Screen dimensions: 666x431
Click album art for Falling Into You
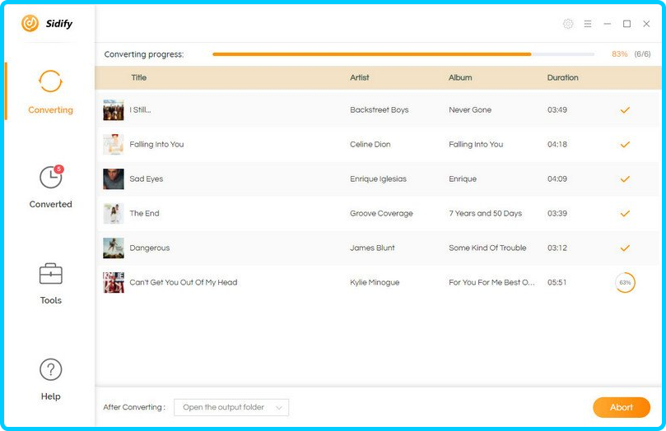coord(114,144)
